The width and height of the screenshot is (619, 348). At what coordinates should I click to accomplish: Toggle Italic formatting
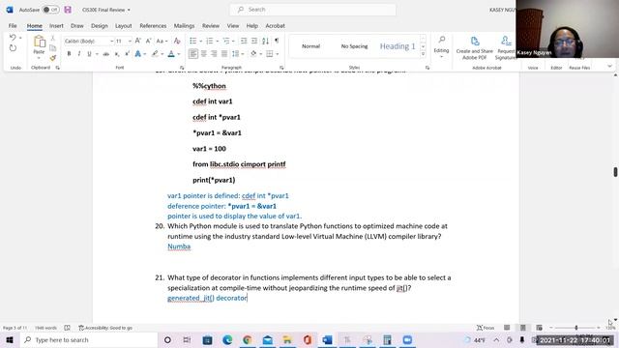[79, 54]
